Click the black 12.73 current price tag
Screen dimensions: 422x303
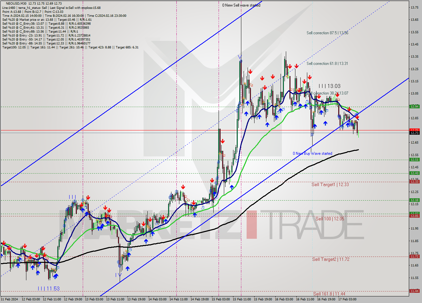point(414,133)
